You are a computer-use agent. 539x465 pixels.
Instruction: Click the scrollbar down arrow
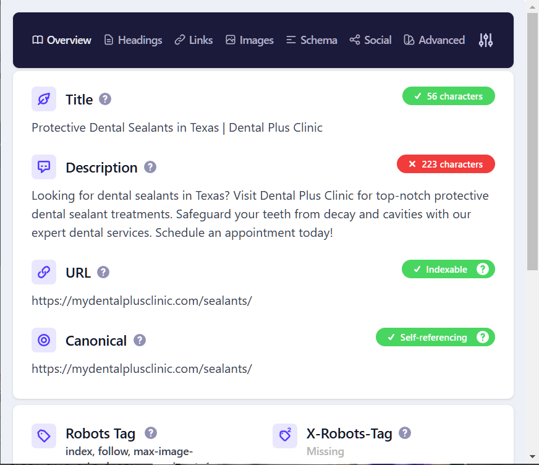pyautogui.click(x=532, y=459)
